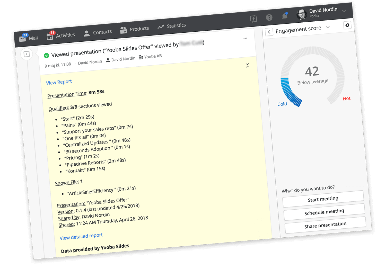Click the "Centralized Updates" section row

97,142
